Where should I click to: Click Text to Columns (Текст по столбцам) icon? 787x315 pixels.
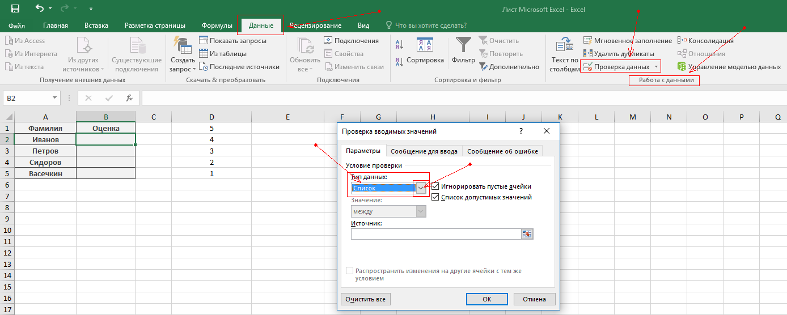pos(564,45)
